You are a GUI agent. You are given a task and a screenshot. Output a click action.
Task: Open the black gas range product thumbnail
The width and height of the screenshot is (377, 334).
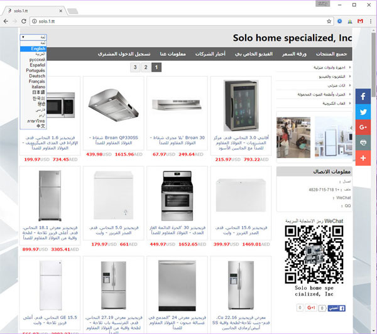point(177,196)
